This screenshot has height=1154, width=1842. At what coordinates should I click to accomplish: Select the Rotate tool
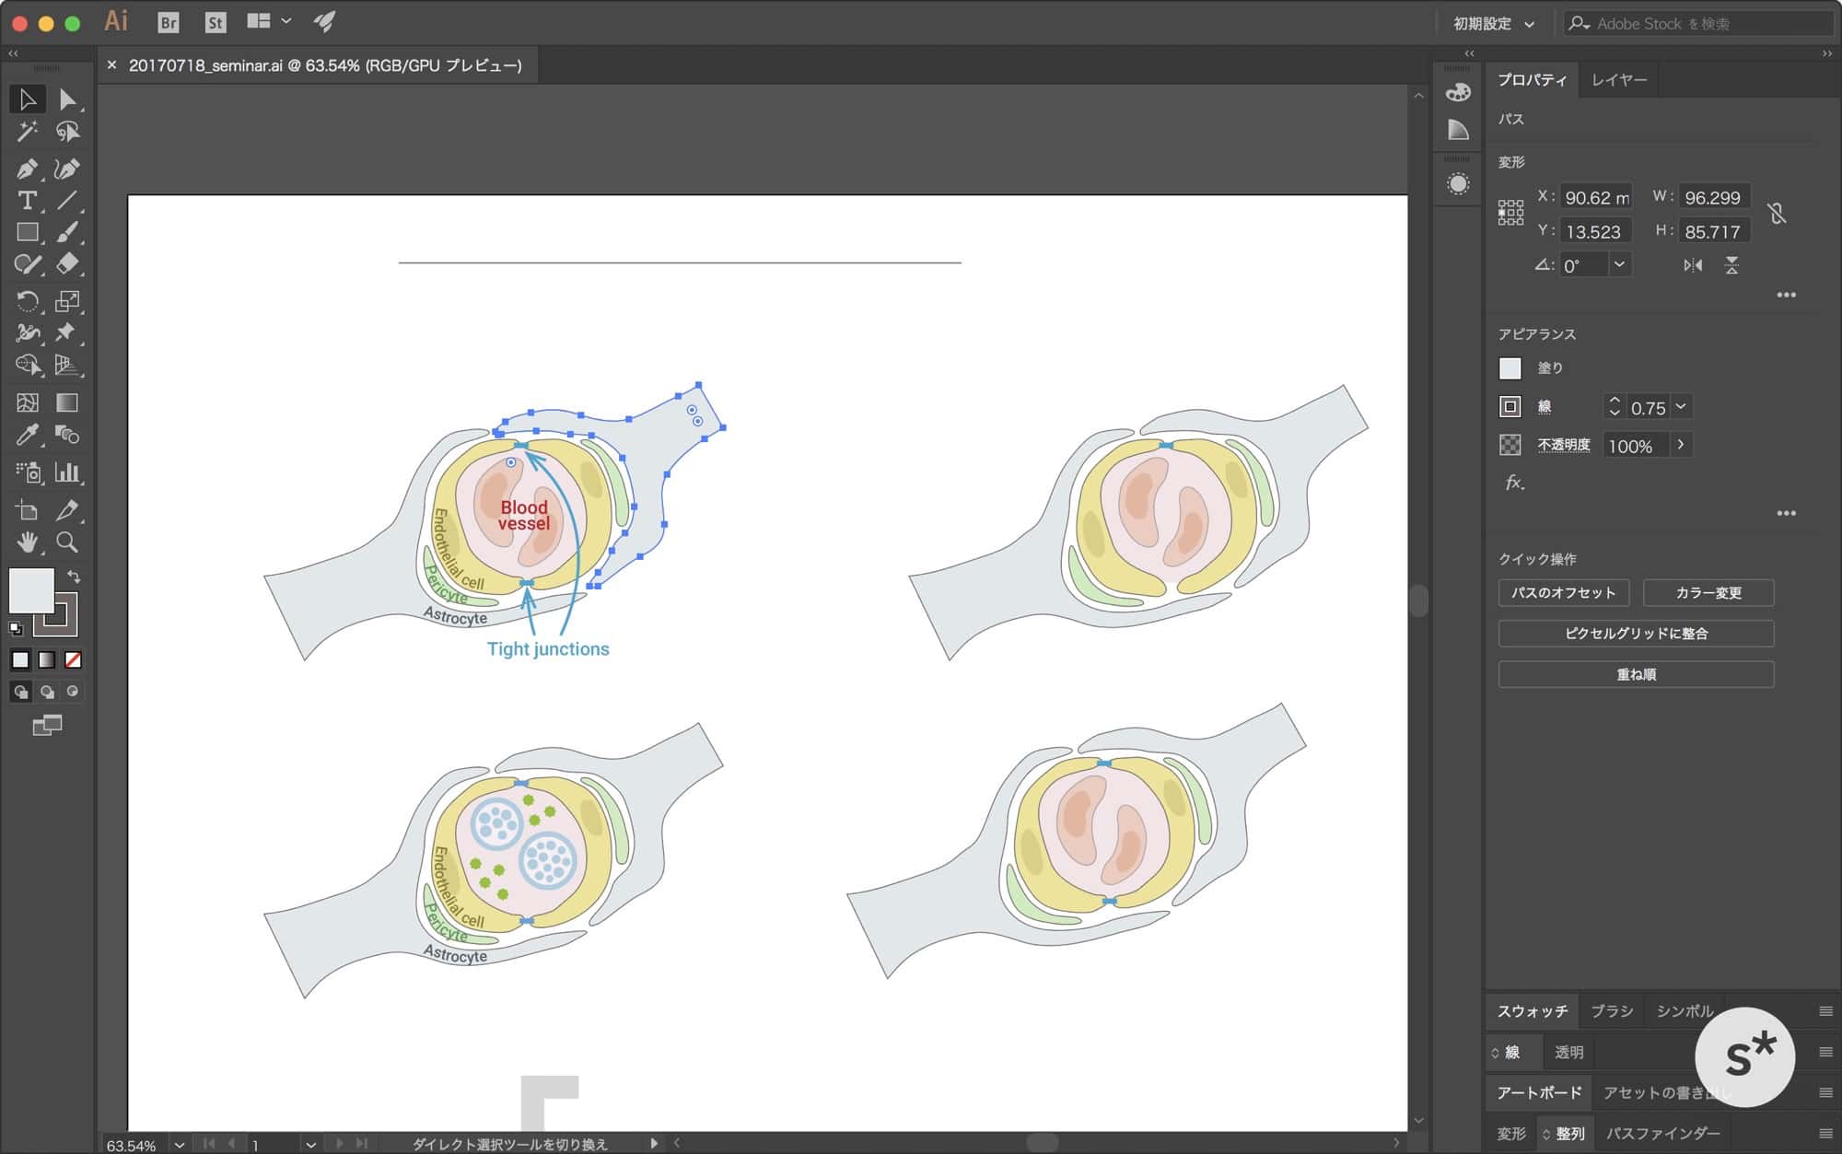coord(27,301)
